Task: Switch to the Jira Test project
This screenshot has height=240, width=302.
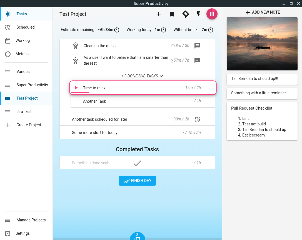Action: [26, 112]
